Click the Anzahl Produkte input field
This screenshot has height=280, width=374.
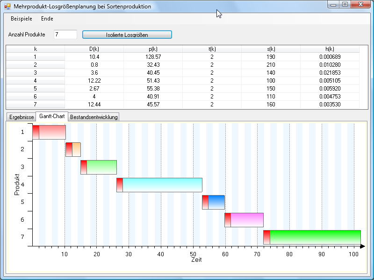65,35
